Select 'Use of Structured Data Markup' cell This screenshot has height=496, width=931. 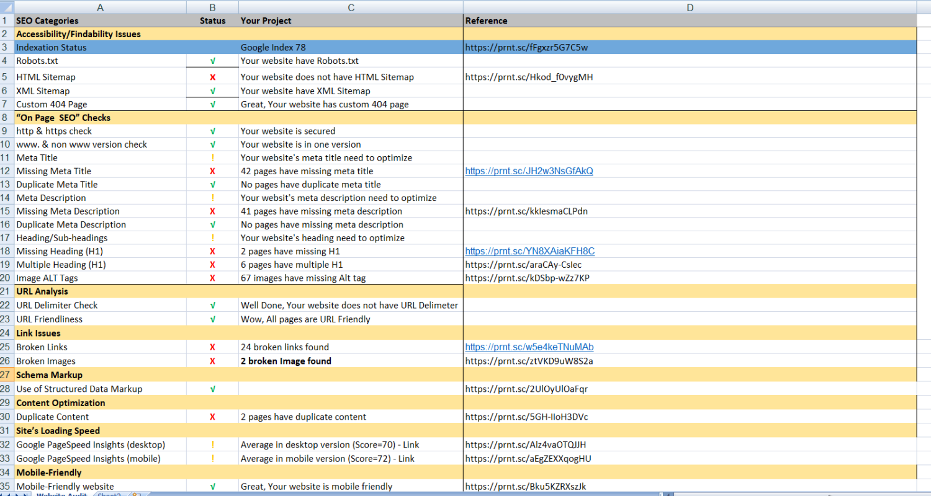[101, 389]
